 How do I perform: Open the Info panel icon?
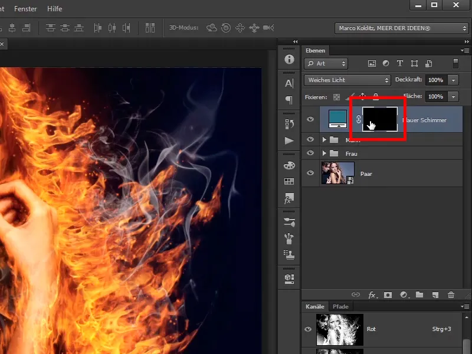click(x=289, y=59)
